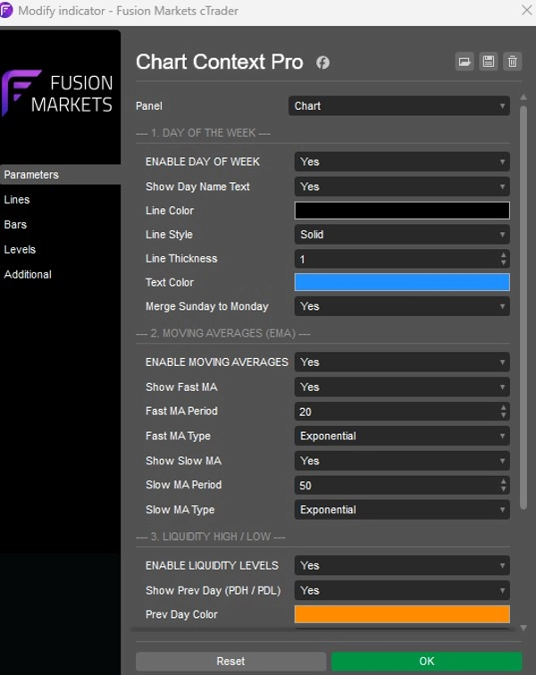Delete settings using the trash icon
This screenshot has height=675, width=536.
click(x=513, y=62)
